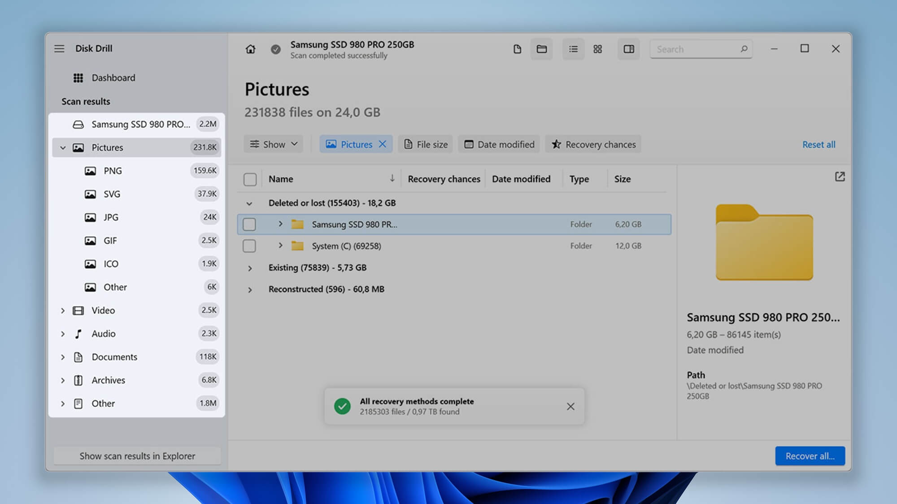Image resolution: width=897 pixels, height=504 pixels.
Task: Toggle the preview side panel icon
Action: (629, 49)
